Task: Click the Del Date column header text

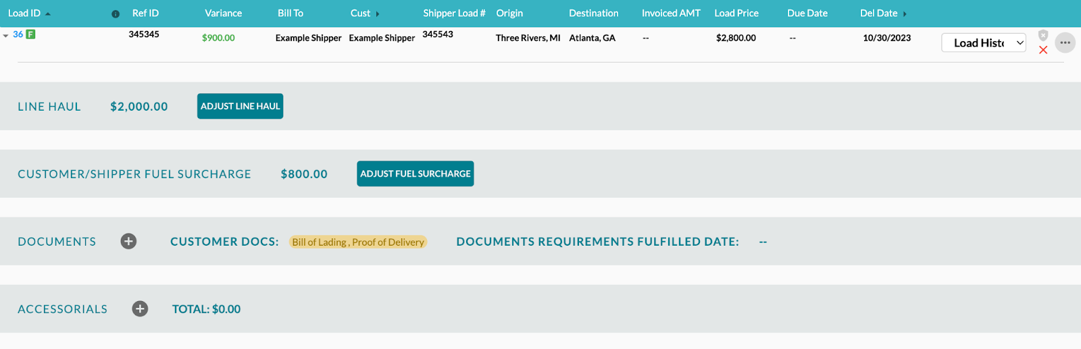Action: click(x=878, y=13)
